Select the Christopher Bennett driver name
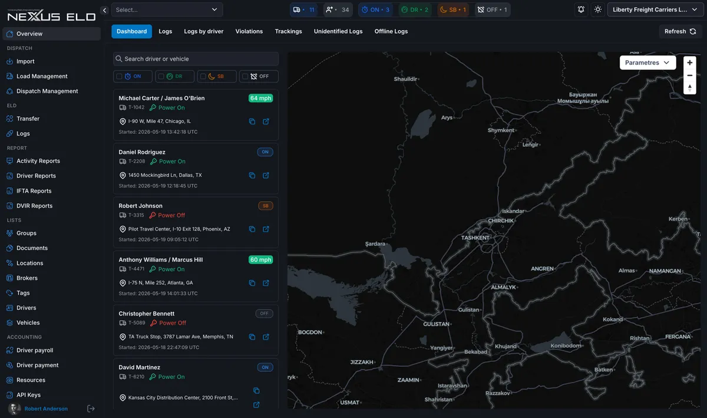The height and width of the screenshot is (418, 707). (x=147, y=314)
